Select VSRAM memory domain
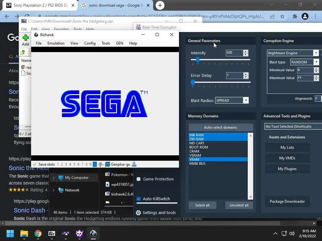The height and width of the screenshot is (241, 322). (218, 155)
